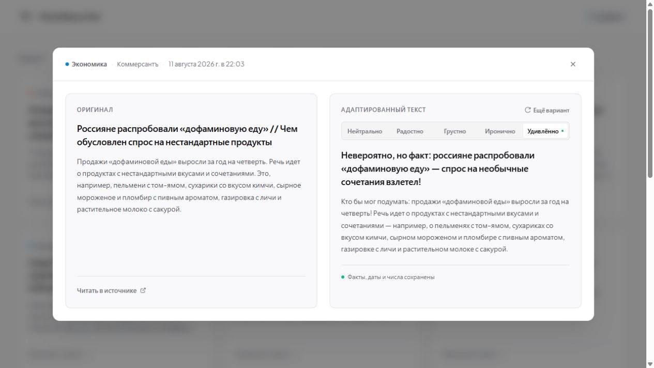Switch to the Радостно tone tab
The height and width of the screenshot is (368, 654).
[410, 131]
